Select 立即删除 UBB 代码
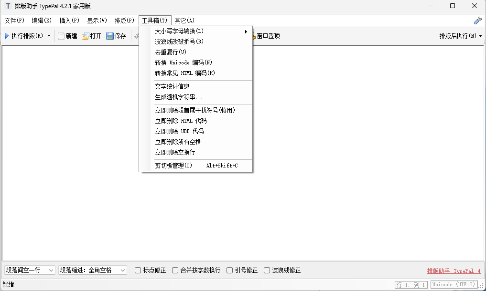The height and width of the screenshot is (291, 486). click(x=196, y=131)
